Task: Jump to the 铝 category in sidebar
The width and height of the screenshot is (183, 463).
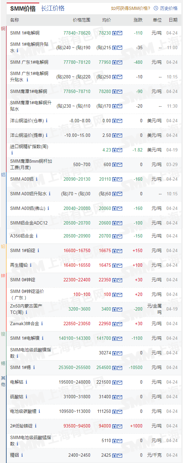Action: [3, 175]
